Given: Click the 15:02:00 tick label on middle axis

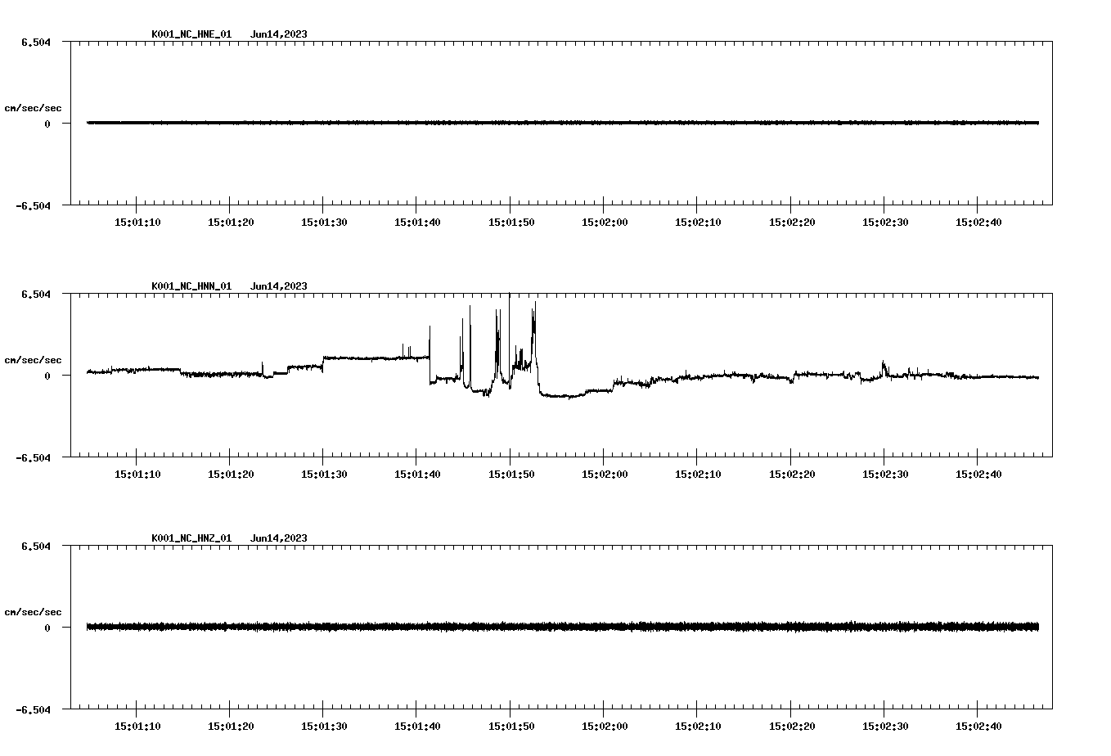Looking at the screenshot, I should coord(606,472).
